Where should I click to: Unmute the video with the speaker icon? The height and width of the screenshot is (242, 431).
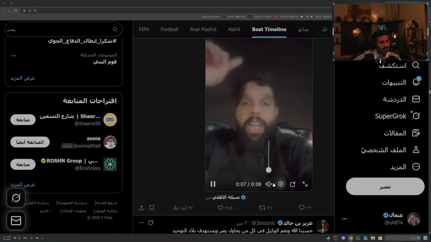pos(269,184)
